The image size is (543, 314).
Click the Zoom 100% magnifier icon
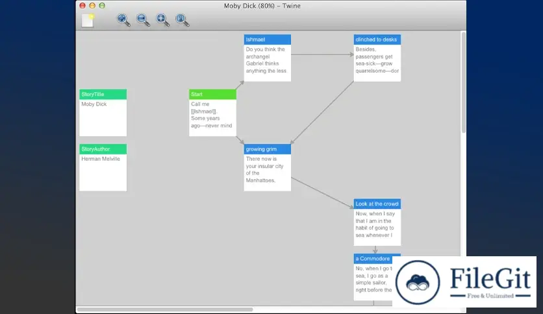pyautogui.click(x=182, y=19)
